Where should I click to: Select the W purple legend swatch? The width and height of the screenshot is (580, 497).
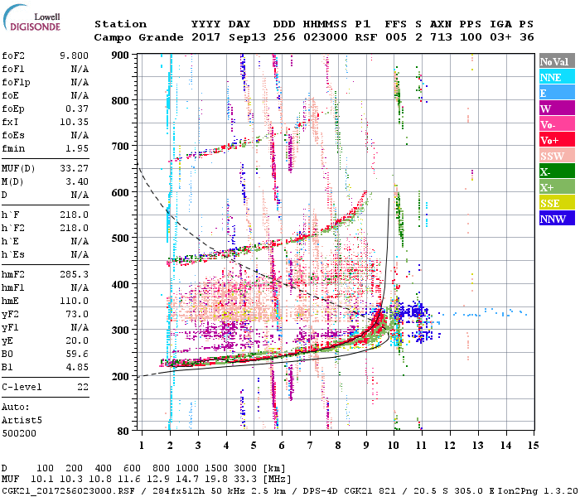click(557, 109)
